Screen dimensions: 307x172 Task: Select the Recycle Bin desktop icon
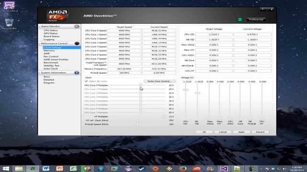9,24
